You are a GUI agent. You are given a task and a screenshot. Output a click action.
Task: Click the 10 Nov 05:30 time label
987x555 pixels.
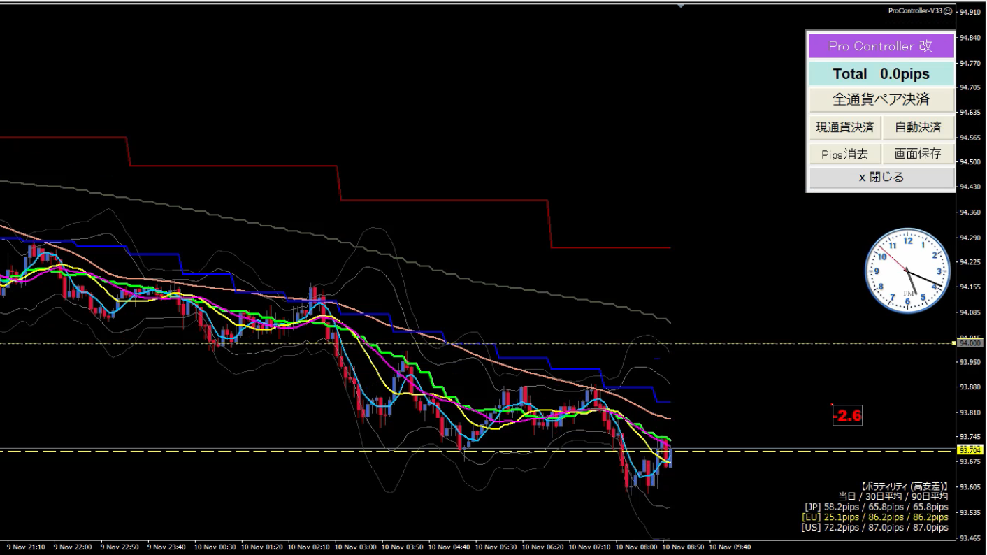(496, 547)
